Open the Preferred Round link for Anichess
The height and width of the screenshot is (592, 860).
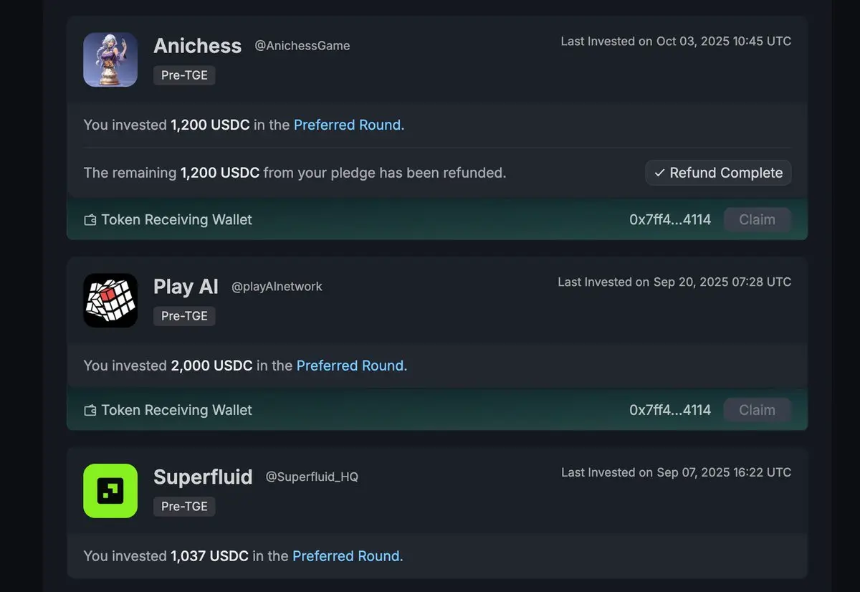[x=349, y=125]
